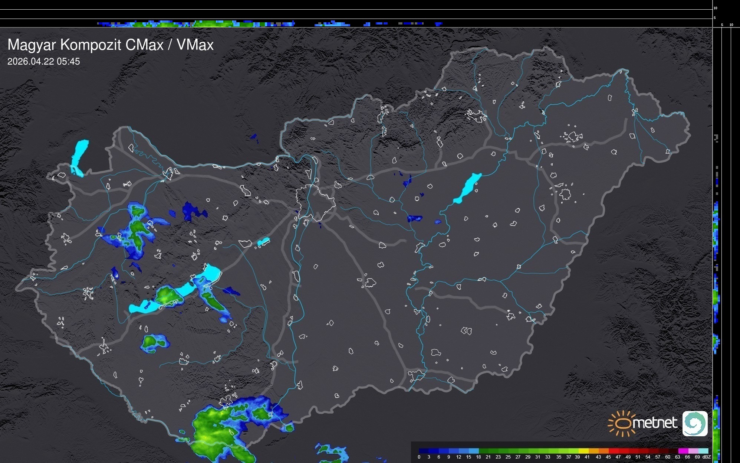Click the Magyar Kompozit CMax / VMax title

click(x=111, y=45)
